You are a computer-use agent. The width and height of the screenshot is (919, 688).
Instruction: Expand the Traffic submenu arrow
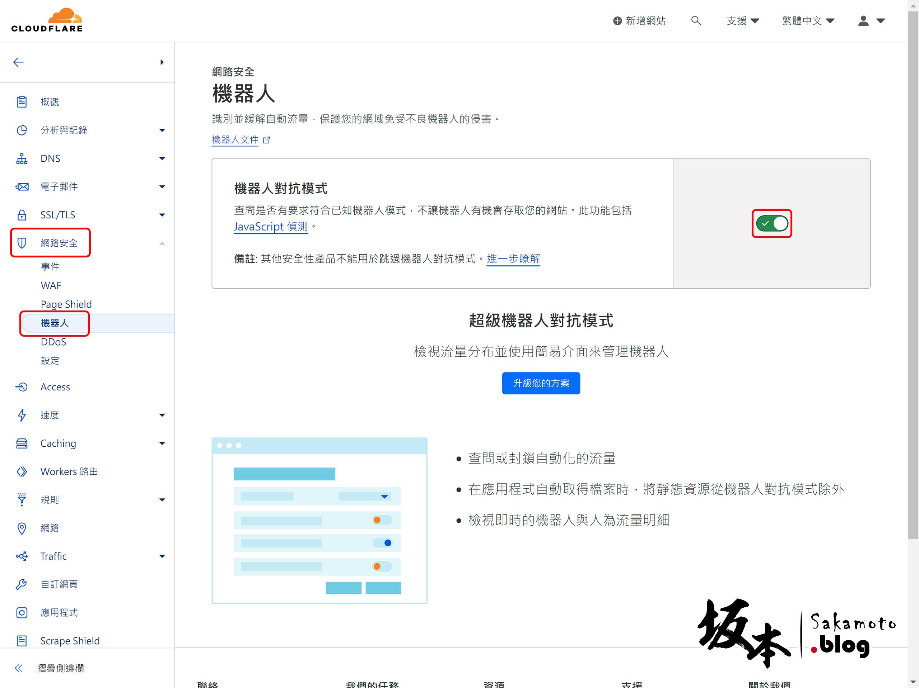(x=162, y=556)
